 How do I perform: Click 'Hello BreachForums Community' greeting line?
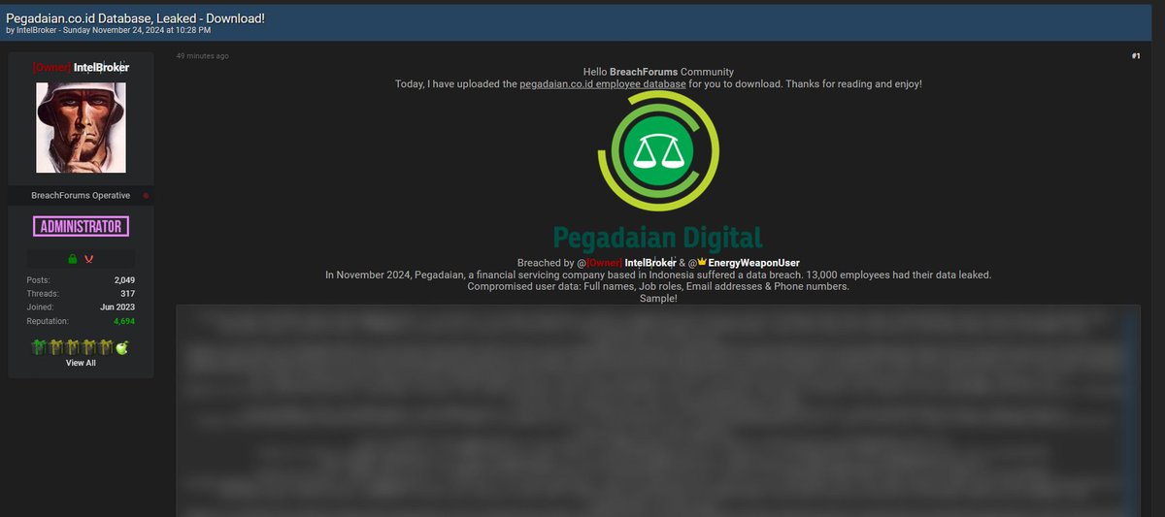pos(658,72)
